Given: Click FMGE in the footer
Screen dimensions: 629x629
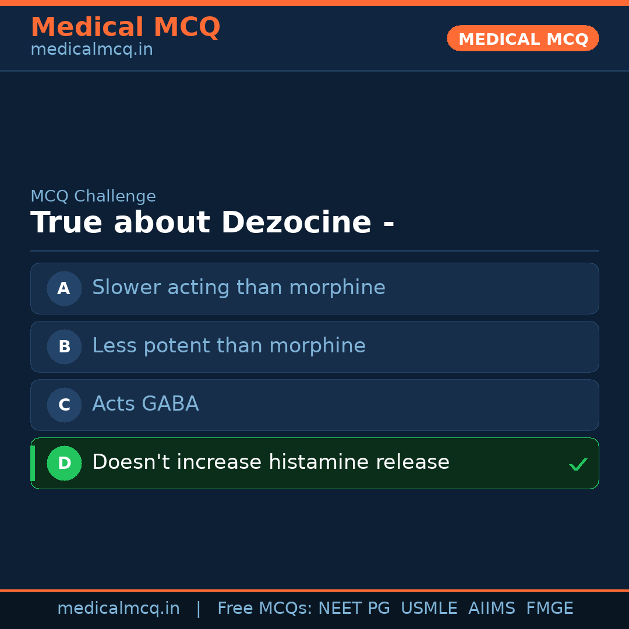Looking at the screenshot, I should (549, 609).
